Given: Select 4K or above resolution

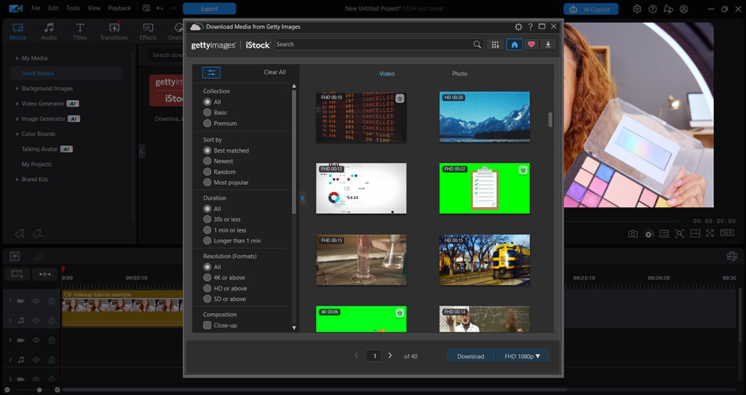Looking at the screenshot, I should tap(207, 278).
